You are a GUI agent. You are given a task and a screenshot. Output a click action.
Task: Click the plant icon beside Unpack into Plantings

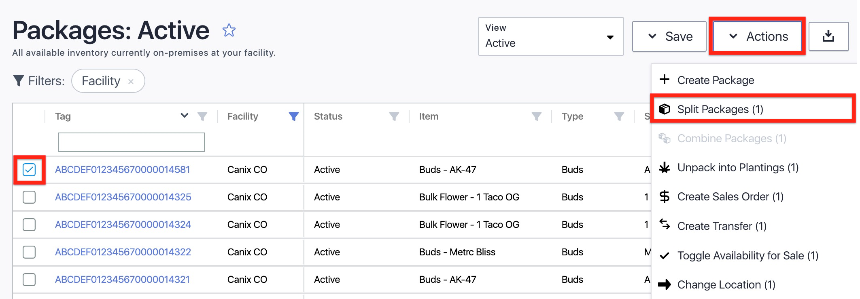pyautogui.click(x=665, y=167)
